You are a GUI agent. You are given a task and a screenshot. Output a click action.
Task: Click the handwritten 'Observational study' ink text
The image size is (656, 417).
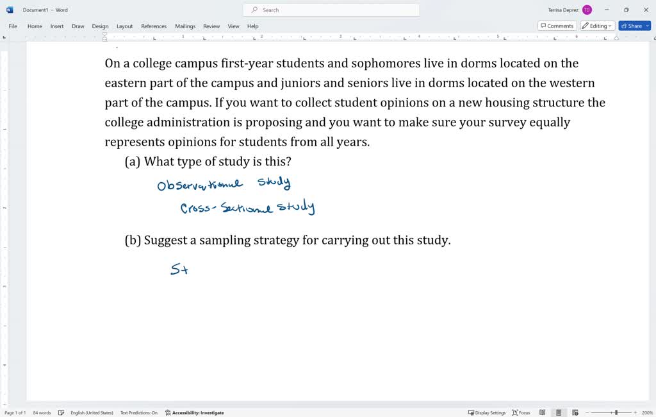tap(223, 185)
